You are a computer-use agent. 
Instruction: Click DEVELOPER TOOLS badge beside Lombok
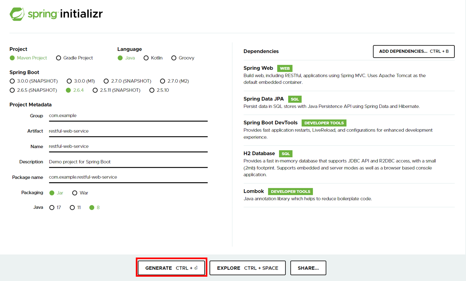pos(291,191)
